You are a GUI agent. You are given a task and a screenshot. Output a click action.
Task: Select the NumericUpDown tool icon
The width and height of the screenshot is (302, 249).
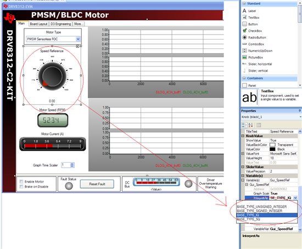coord(244,51)
